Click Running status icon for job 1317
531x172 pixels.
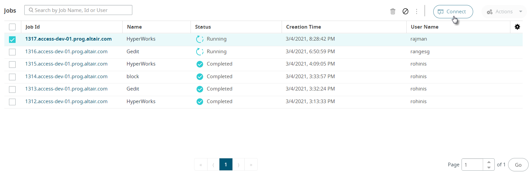[199, 39]
